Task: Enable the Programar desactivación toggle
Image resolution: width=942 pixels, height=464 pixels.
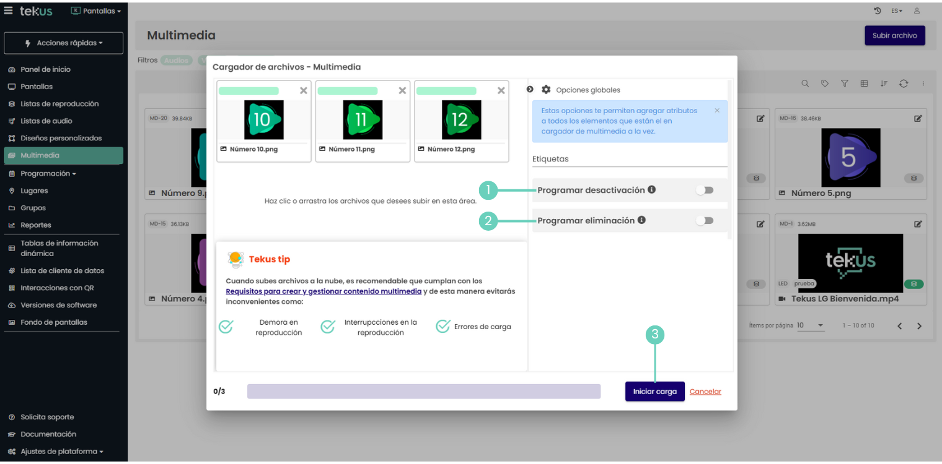Action: click(705, 191)
